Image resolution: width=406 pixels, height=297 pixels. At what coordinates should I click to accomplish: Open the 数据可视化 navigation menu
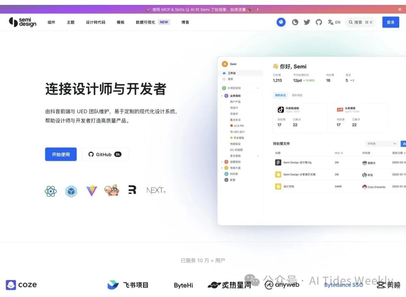146,22
